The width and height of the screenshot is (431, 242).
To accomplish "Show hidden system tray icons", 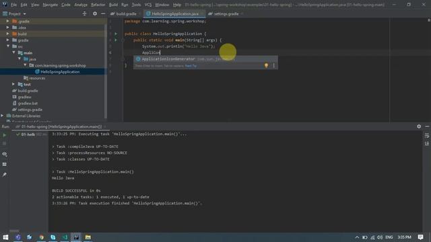I will point(357,237).
